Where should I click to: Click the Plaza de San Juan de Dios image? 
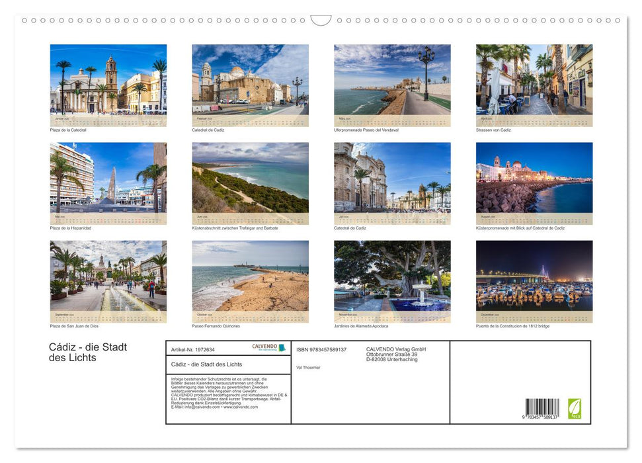tap(107, 281)
